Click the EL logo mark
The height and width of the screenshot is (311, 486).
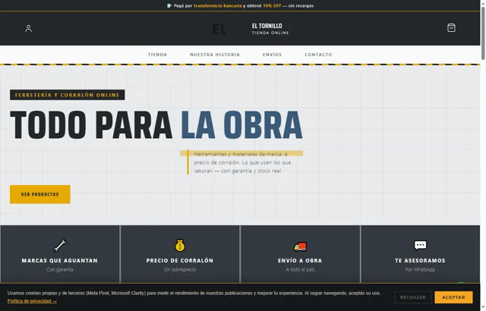[219, 29]
